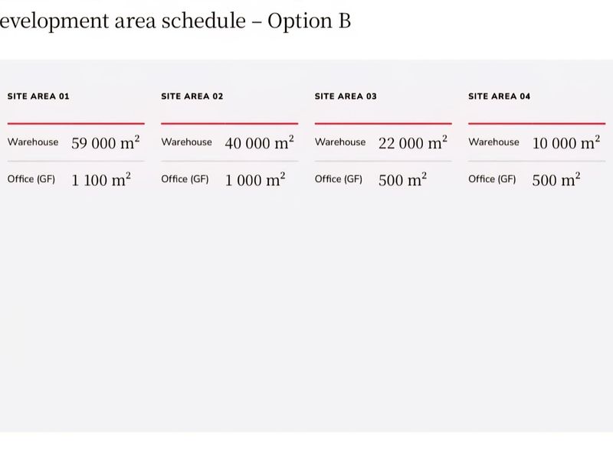Click Warehouse label under Site Area 01
Viewport: 613px width, 459px height.
33,142
